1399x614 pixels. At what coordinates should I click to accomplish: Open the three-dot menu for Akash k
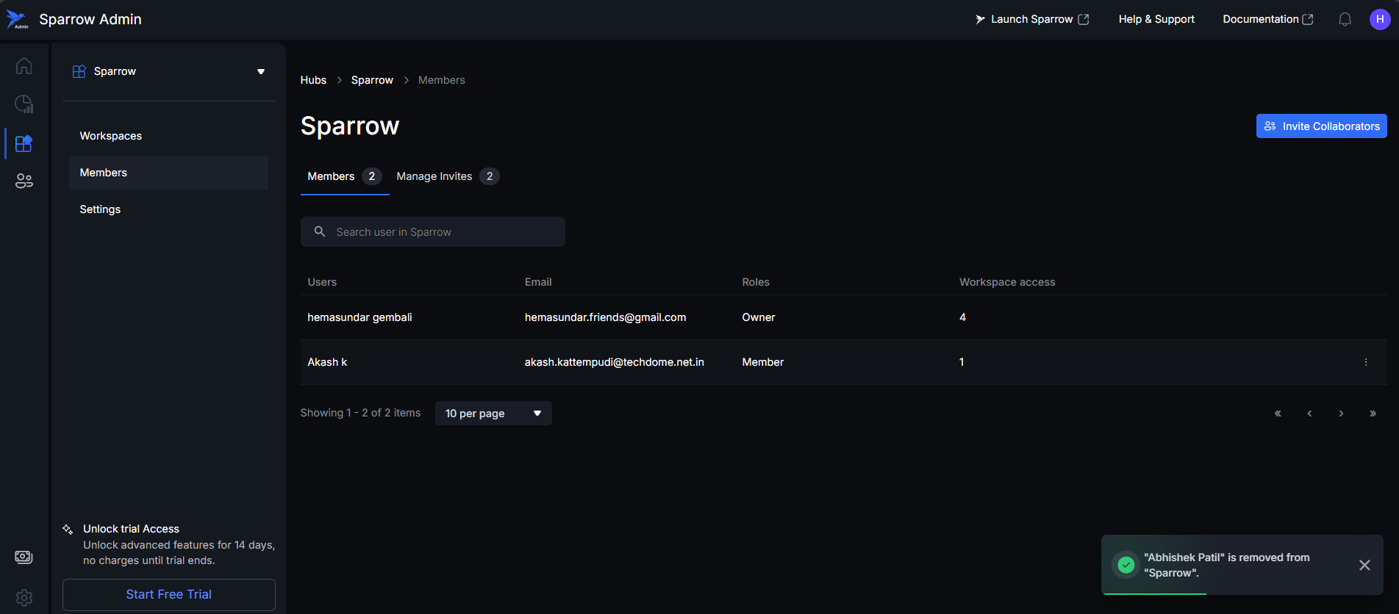click(1366, 362)
